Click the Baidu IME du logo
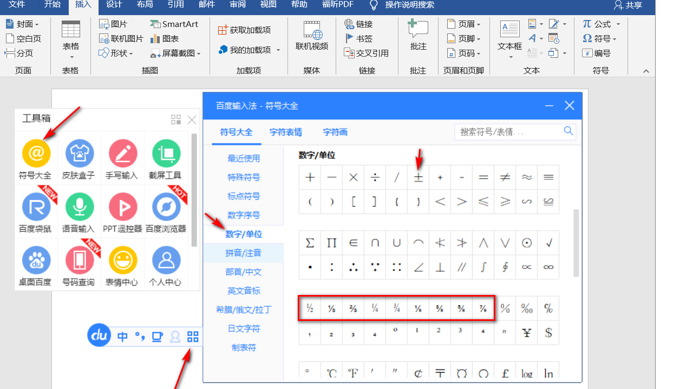Viewport: 693px width, 389px height. point(99,336)
